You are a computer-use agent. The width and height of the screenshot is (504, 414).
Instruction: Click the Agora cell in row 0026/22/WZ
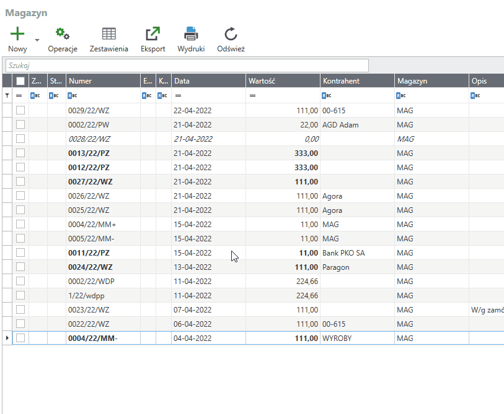332,196
